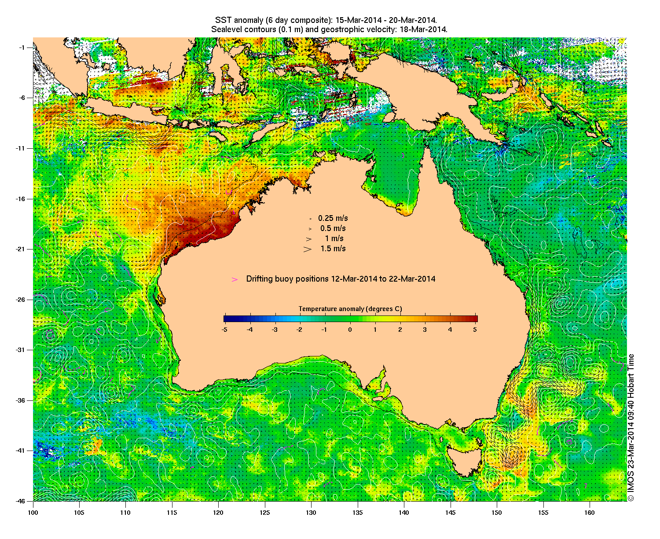Click the color bar tick label '2'
660x539 pixels.
(400, 329)
